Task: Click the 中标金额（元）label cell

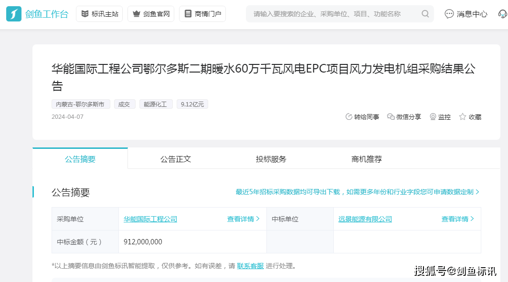Action: 85,242
